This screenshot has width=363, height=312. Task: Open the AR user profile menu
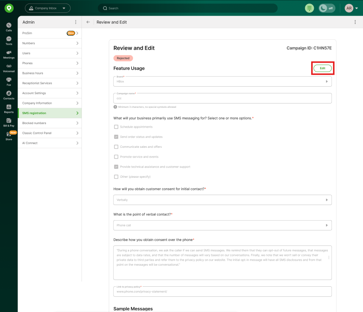351,8
